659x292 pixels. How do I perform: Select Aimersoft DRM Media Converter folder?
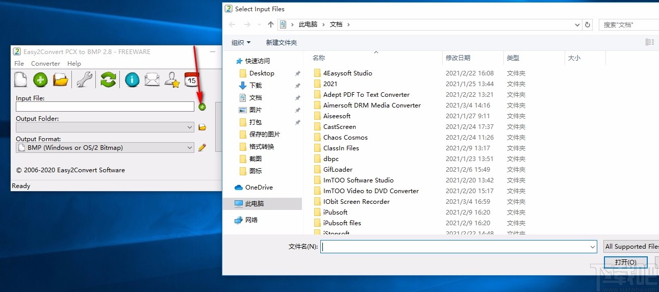point(372,105)
